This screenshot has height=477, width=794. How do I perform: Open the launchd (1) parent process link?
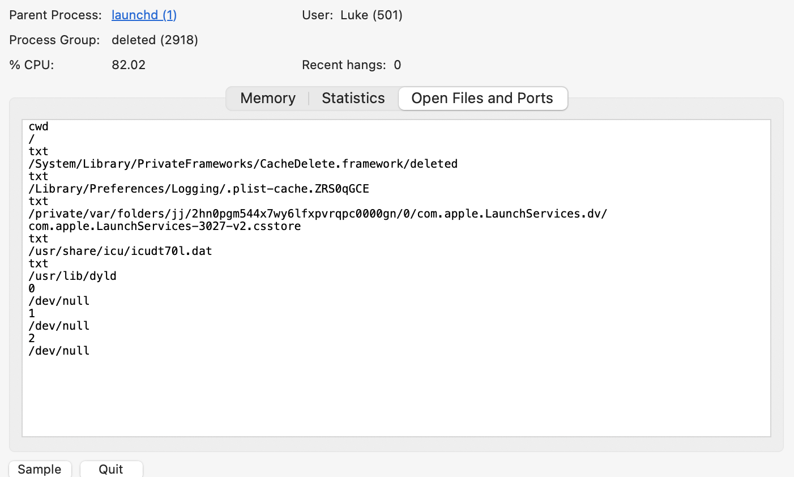click(x=144, y=15)
